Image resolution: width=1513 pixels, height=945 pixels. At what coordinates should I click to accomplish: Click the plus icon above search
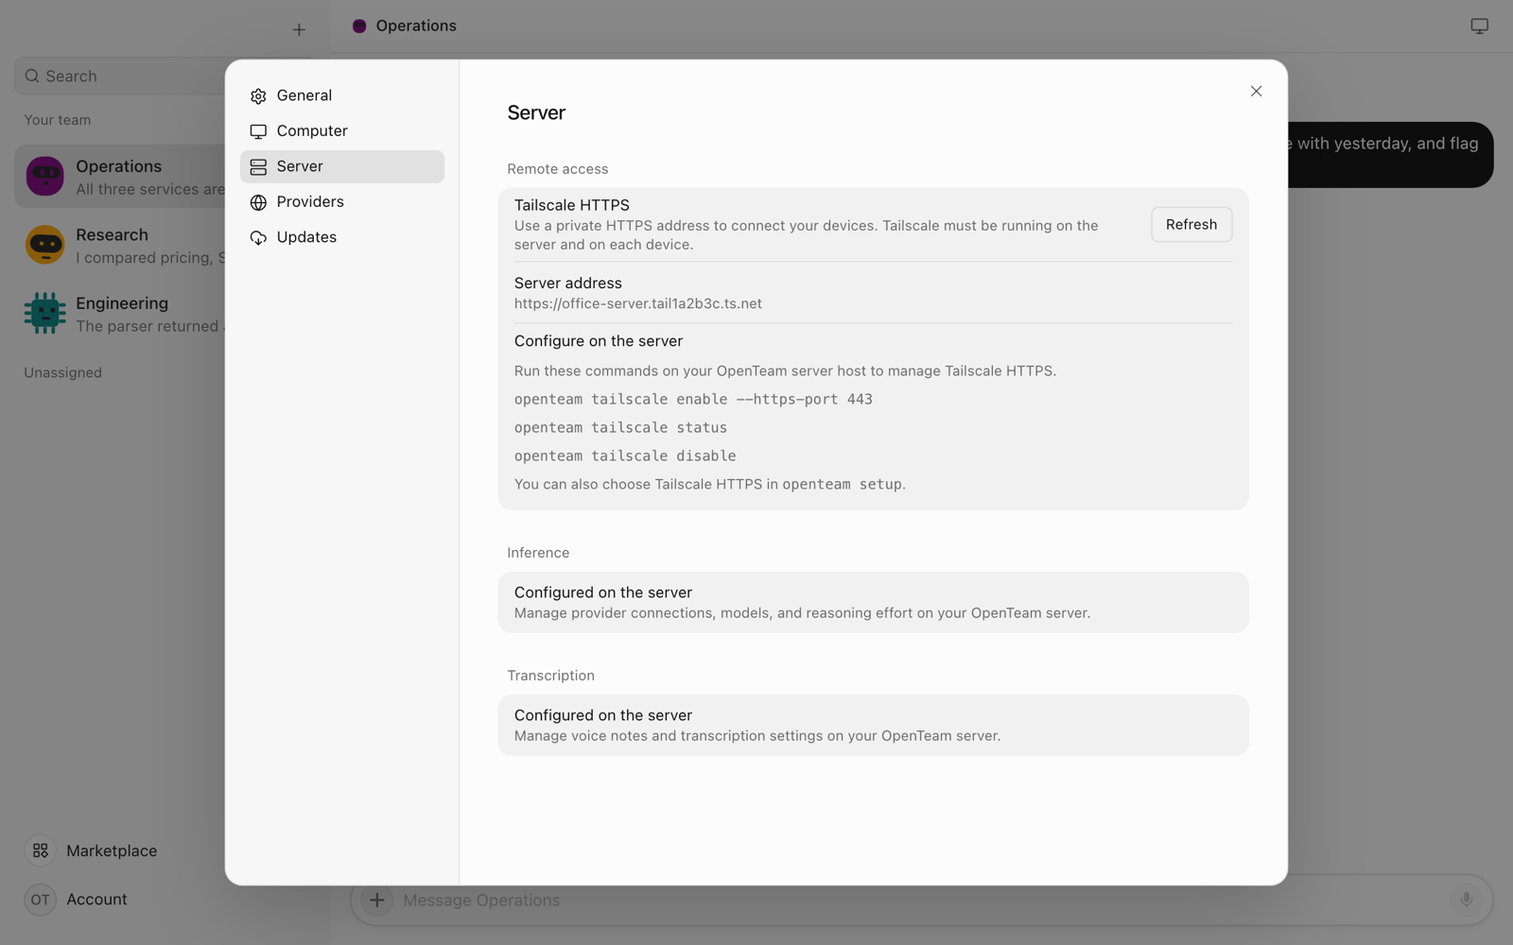pos(299,30)
